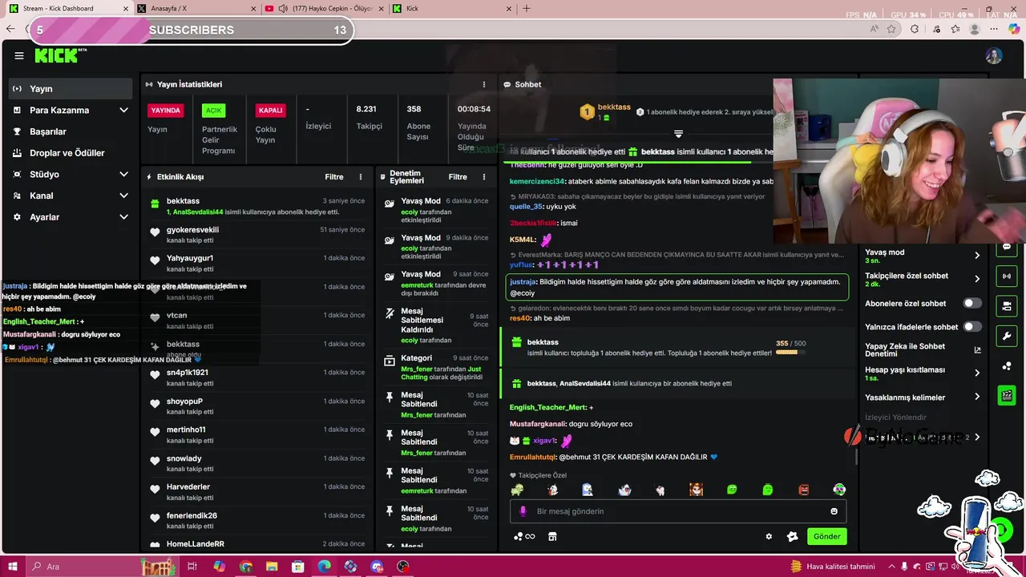Switch to the Kick browser tab
Screen dimensions: 1026x577
(x=453, y=9)
